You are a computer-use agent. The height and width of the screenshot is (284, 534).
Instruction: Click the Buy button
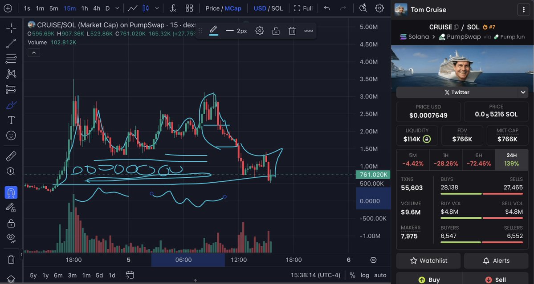[428, 280]
